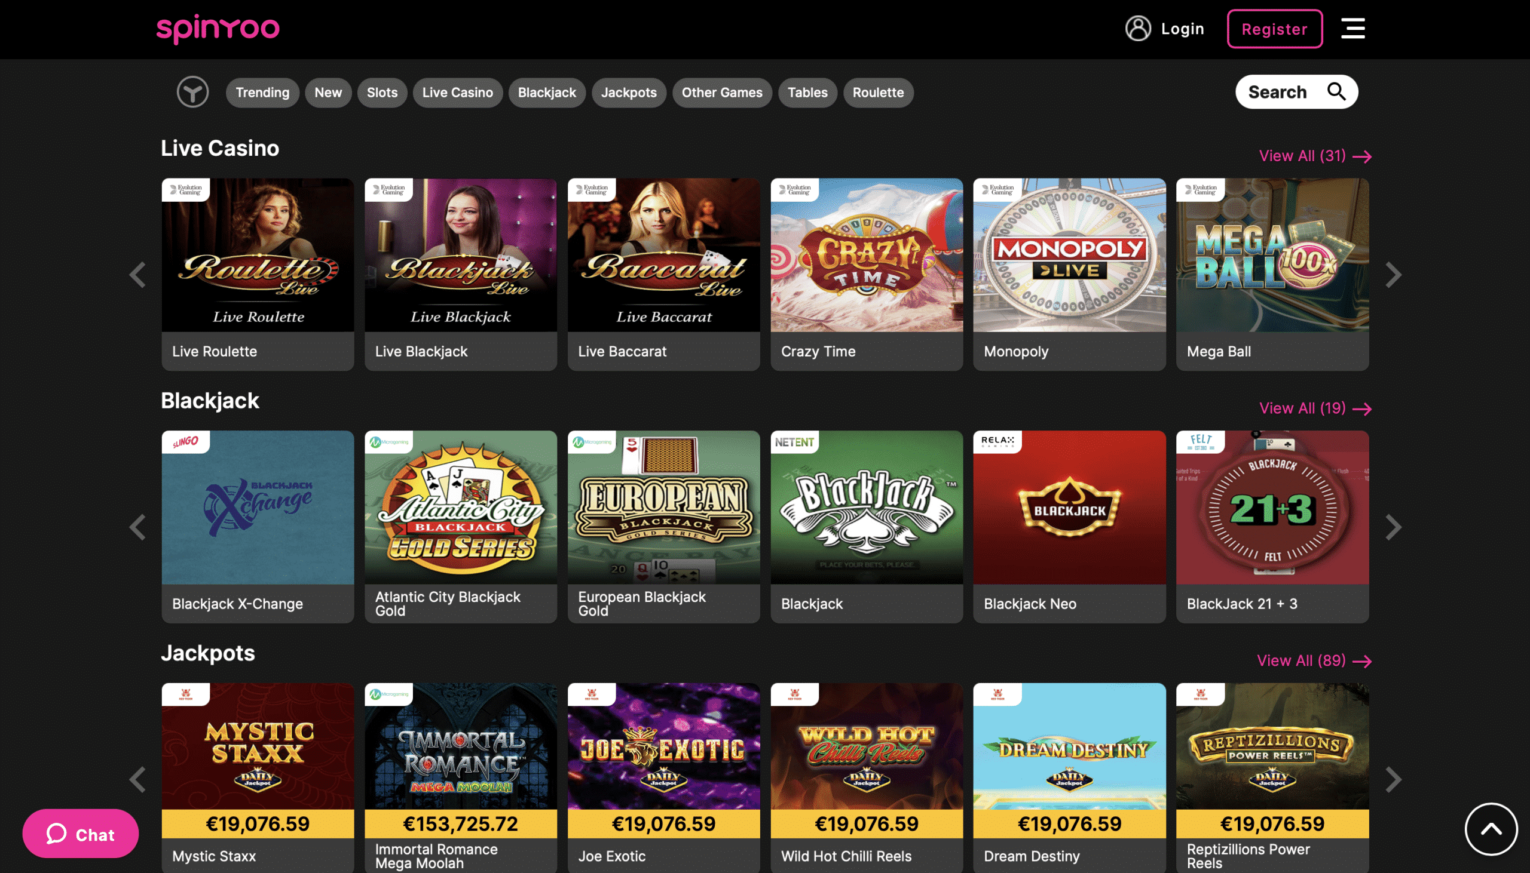
Task: Open View All (19) Blackjack
Action: pyautogui.click(x=1315, y=408)
